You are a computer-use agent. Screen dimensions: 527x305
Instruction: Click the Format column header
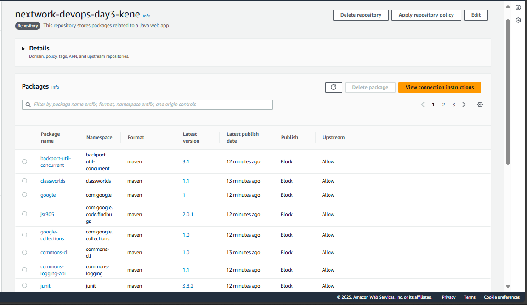click(x=136, y=137)
